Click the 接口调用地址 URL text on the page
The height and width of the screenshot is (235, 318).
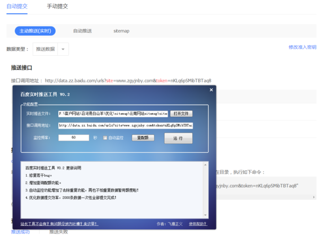pyautogui.click(x=128, y=81)
